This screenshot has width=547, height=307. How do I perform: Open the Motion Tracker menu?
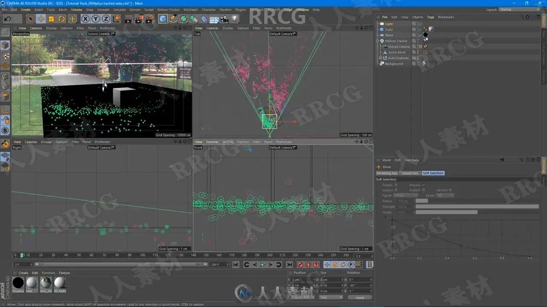point(168,9)
